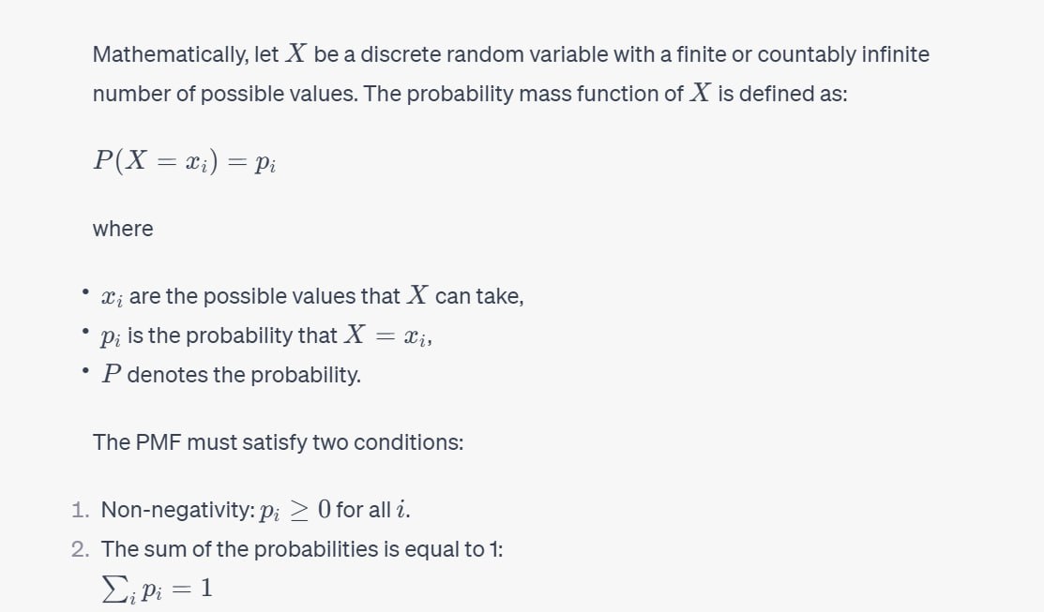Click the list number "2." marker

click(x=82, y=549)
